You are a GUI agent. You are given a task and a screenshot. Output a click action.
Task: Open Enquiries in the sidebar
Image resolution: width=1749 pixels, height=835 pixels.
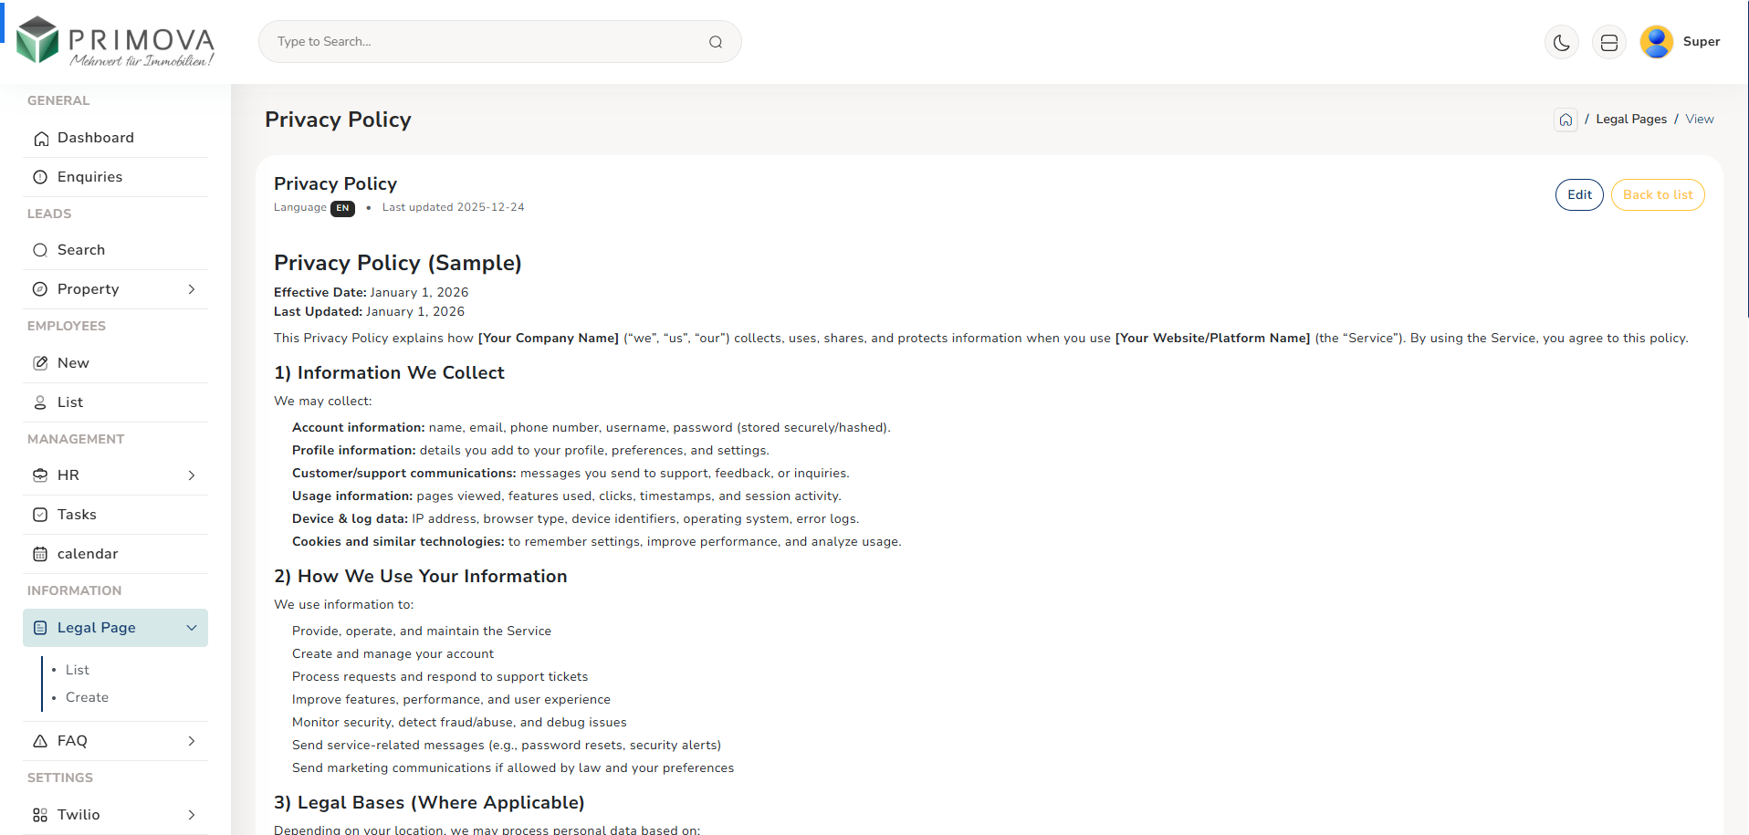point(89,177)
